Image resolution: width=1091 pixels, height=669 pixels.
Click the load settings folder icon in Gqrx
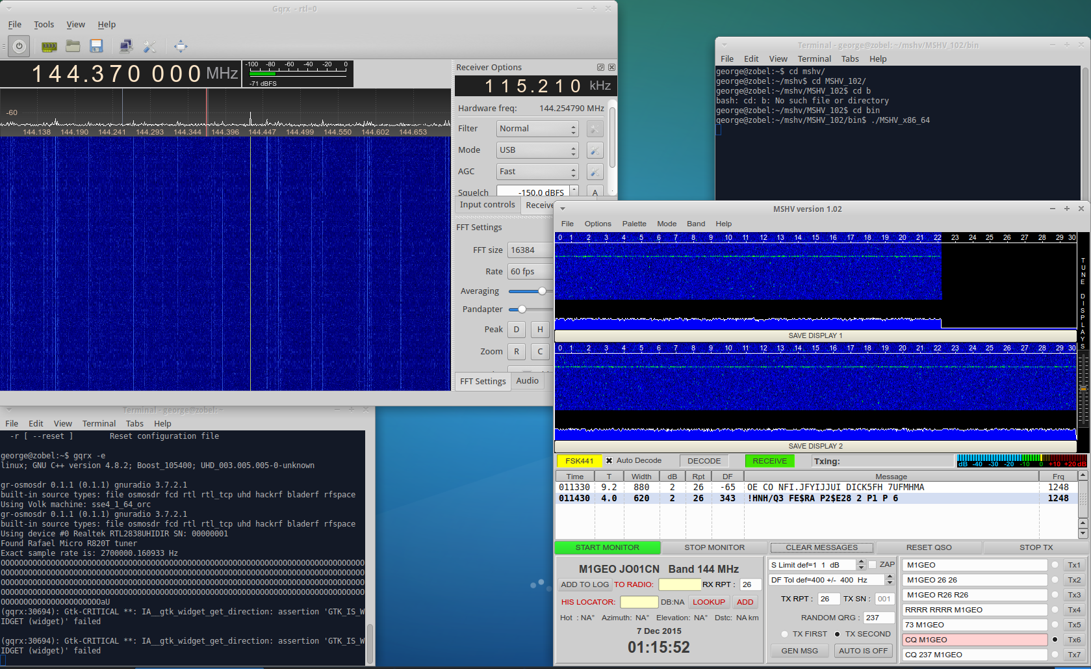73,46
